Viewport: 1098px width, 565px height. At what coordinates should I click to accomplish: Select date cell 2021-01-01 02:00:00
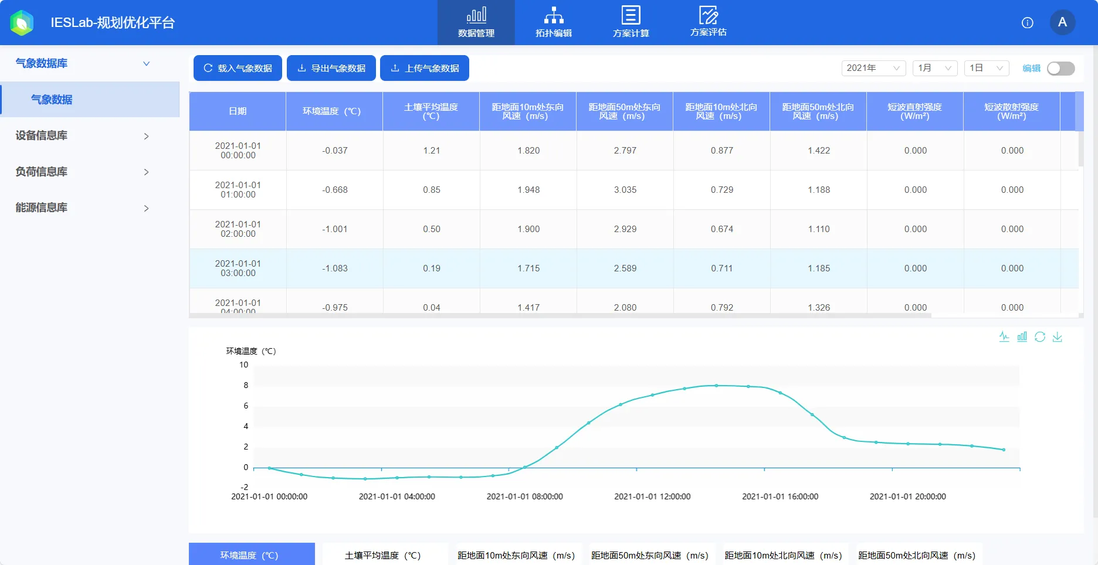click(x=238, y=229)
